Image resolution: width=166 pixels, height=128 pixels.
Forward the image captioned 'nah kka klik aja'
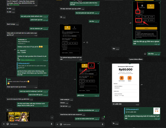[130, 23]
